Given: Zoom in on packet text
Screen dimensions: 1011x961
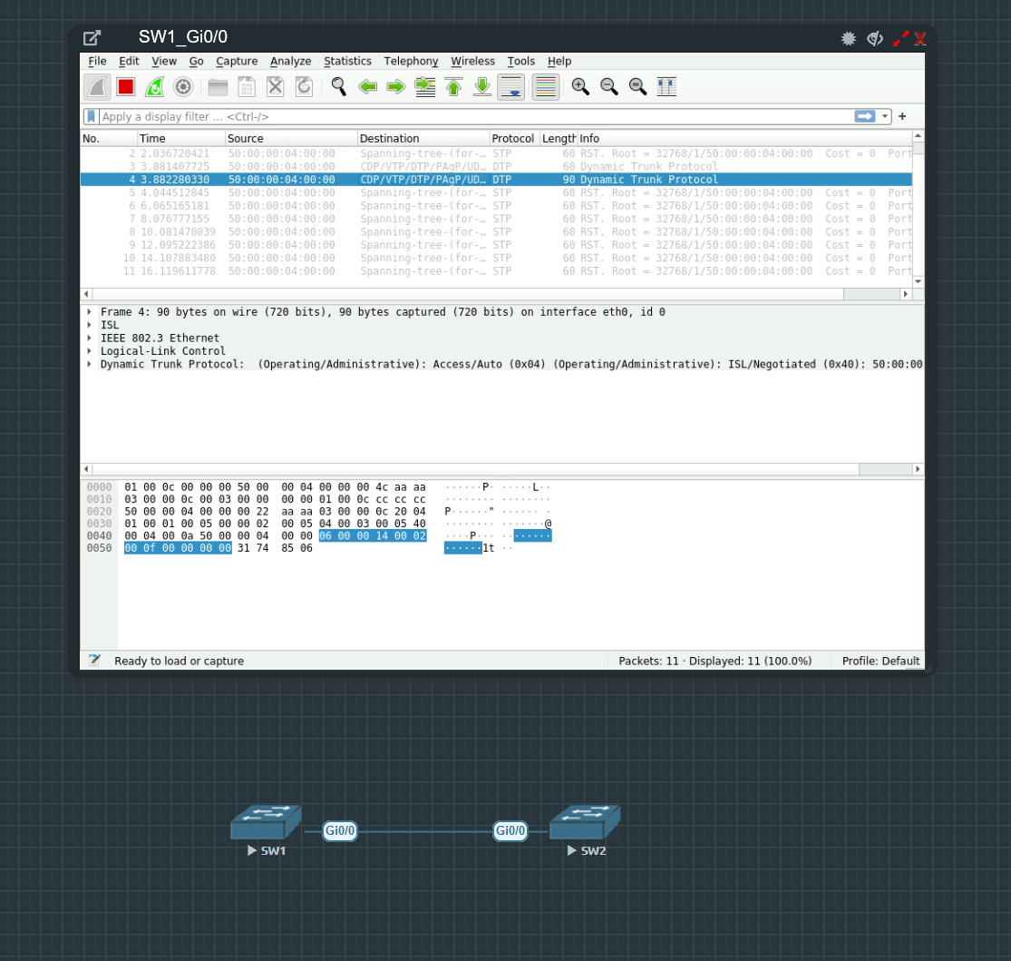Looking at the screenshot, I should 580,87.
